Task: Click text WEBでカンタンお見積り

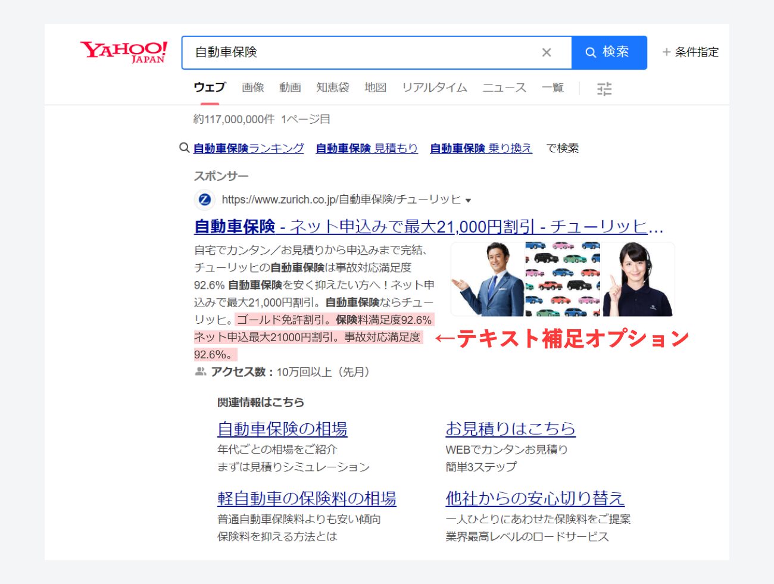Action: (507, 449)
